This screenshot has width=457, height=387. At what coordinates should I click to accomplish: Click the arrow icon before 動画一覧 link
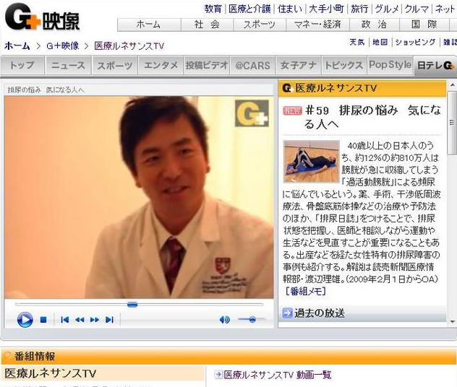[218, 375]
